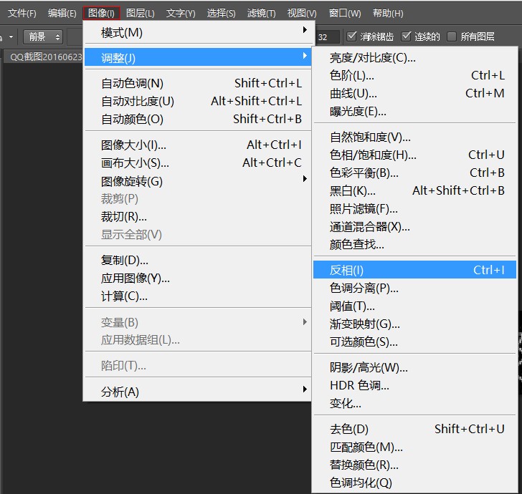Image resolution: width=522 pixels, height=494 pixels.
Task: Click the tolerance field showing 32
Action: (x=326, y=37)
